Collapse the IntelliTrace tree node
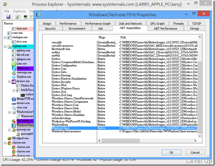This screenshot has width=215, height=166. (x=14, y=90)
